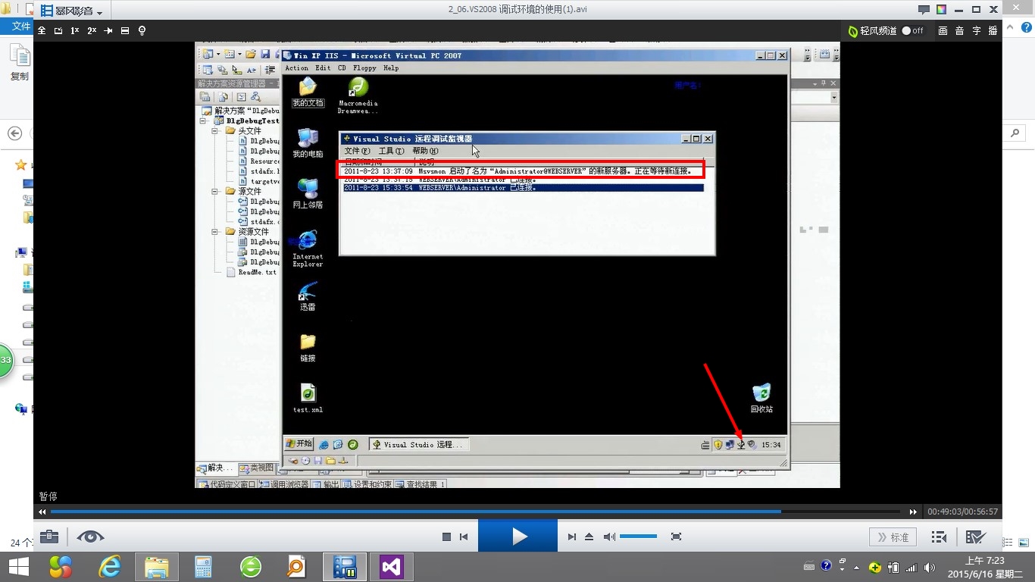This screenshot has height=582, width=1035.
Task: Click the search magnifier in Explorer window
Action: tap(1015, 133)
